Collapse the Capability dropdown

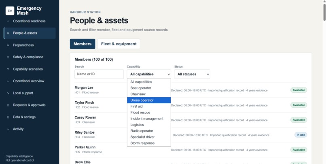tap(149, 74)
